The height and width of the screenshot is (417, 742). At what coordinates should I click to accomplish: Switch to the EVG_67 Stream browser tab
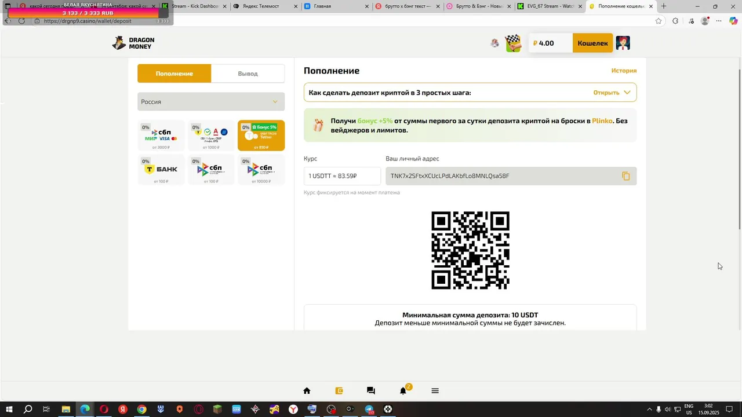pyautogui.click(x=549, y=6)
